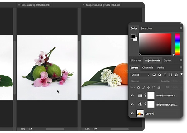Click the limes and flowers image canvas
The width and height of the screenshot is (187, 133).
click(47, 67)
